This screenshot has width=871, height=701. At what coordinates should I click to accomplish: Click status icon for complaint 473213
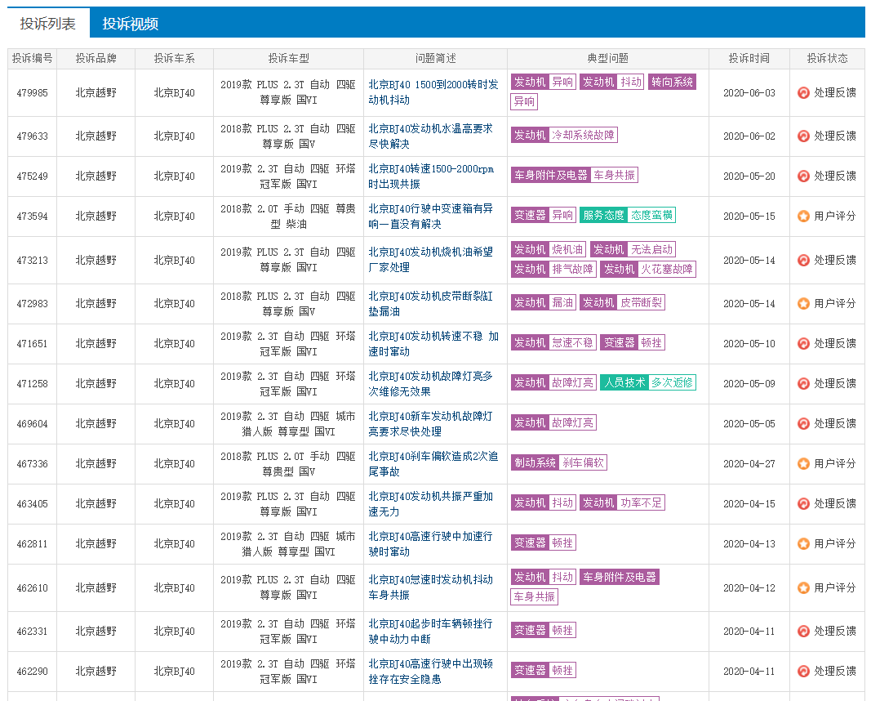[803, 260]
